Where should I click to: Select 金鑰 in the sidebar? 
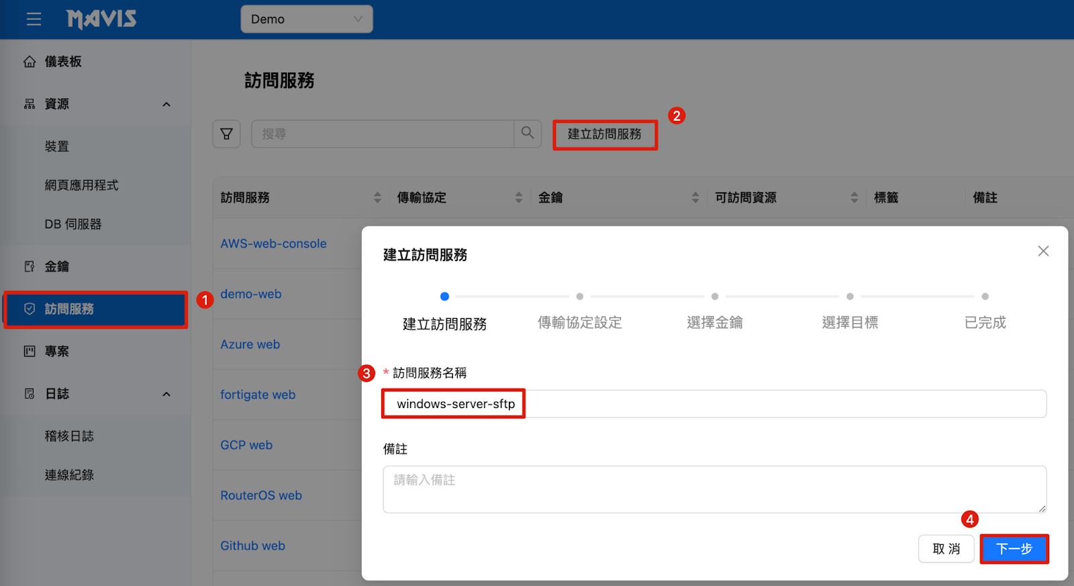tap(57, 266)
